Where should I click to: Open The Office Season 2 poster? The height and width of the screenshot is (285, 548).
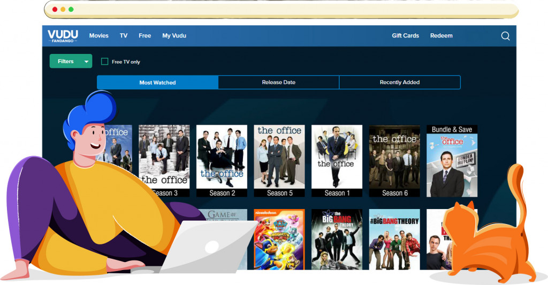pyautogui.click(x=222, y=161)
